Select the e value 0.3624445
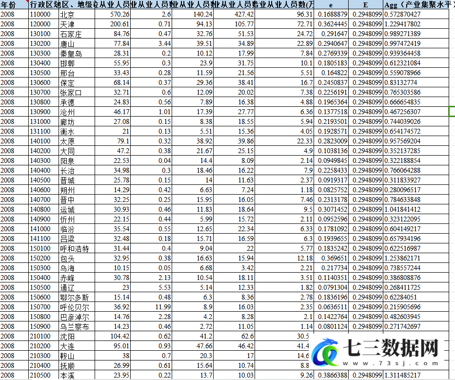The width and height of the screenshot is (455, 380). [331, 24]
